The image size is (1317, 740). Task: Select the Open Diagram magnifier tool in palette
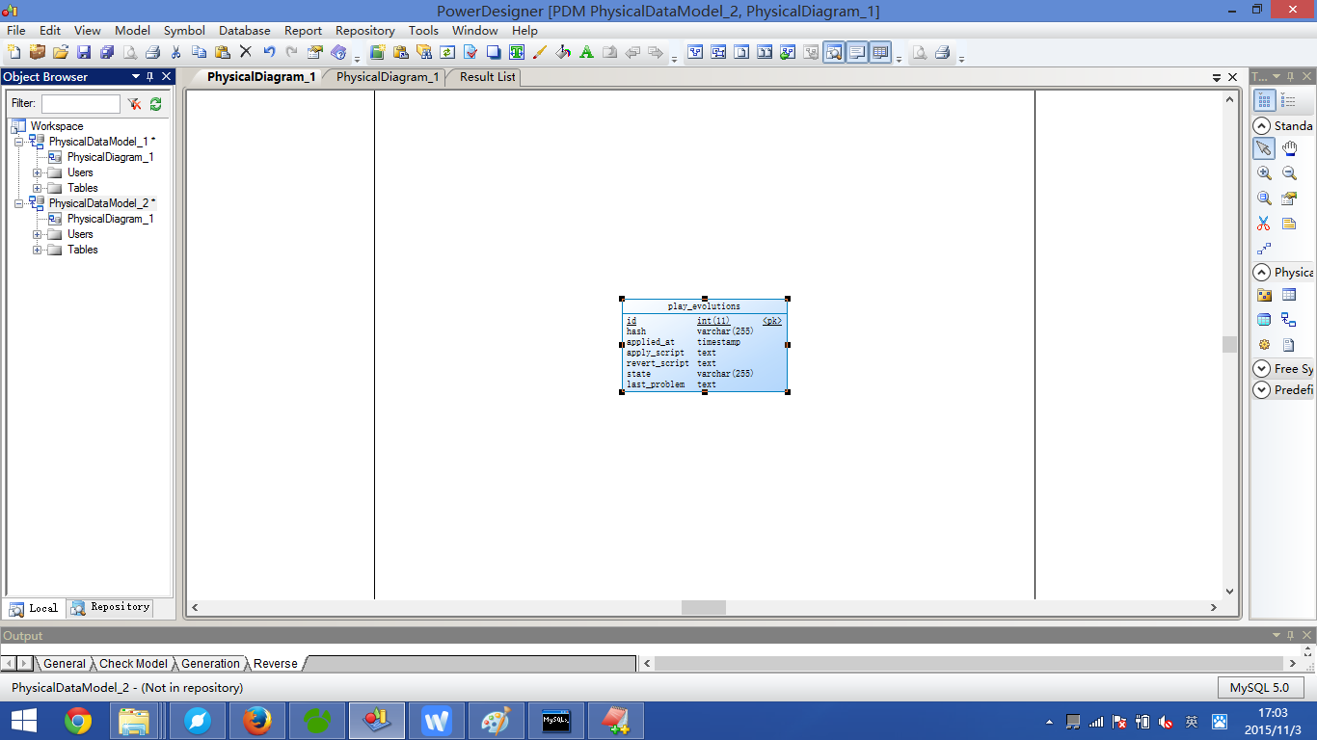click(x=1264, y=198)
